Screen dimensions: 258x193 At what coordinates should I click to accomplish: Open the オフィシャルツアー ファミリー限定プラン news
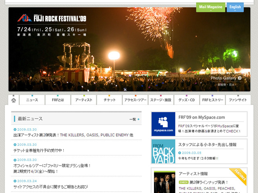(x=52, y=168)
